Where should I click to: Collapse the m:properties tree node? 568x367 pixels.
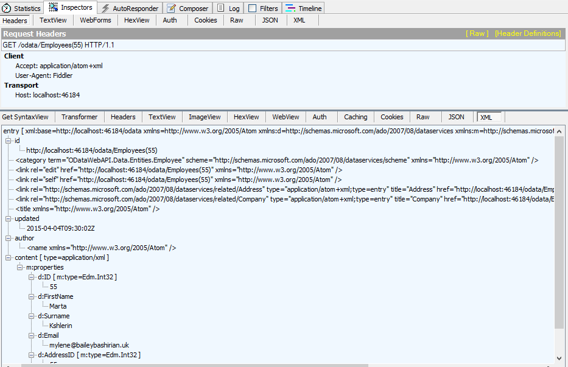click(19, 267)
